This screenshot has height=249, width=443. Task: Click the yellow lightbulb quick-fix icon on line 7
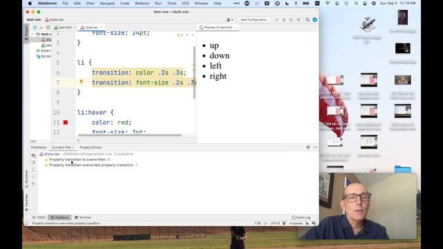pos(81,82)
